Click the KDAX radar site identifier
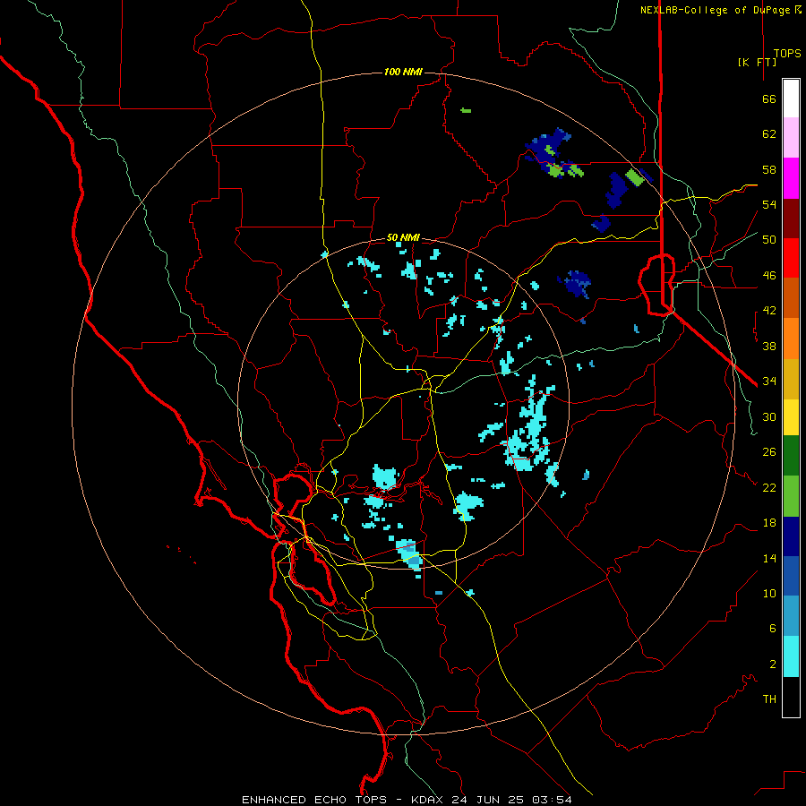This screenshot has width=806, height=806. pos(429,800)
